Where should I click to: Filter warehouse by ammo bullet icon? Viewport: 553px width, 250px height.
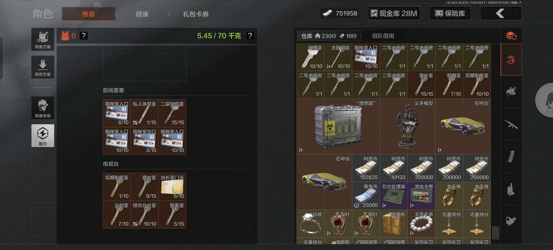[511, 189]
